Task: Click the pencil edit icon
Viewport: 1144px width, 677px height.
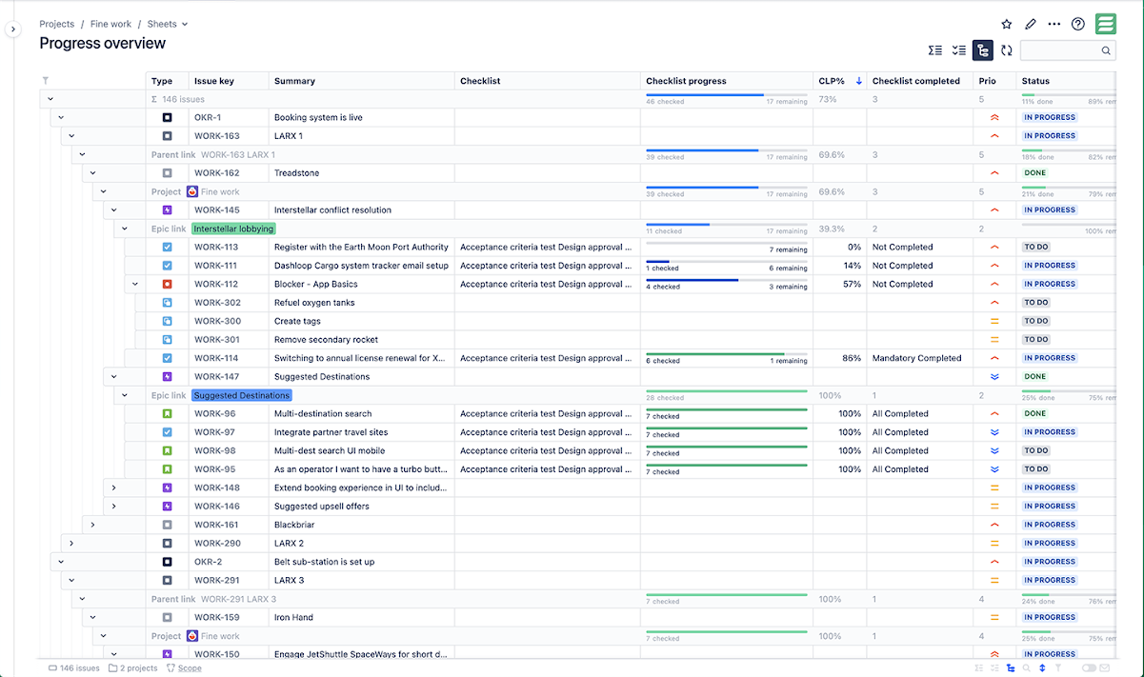Action: (1031, 25)
